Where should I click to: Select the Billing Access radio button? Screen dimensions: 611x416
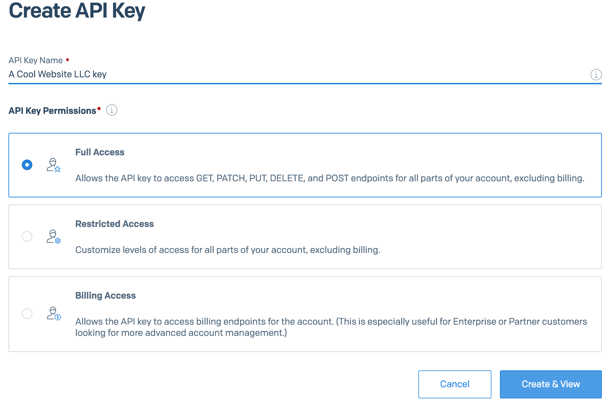tap(27, 313)
